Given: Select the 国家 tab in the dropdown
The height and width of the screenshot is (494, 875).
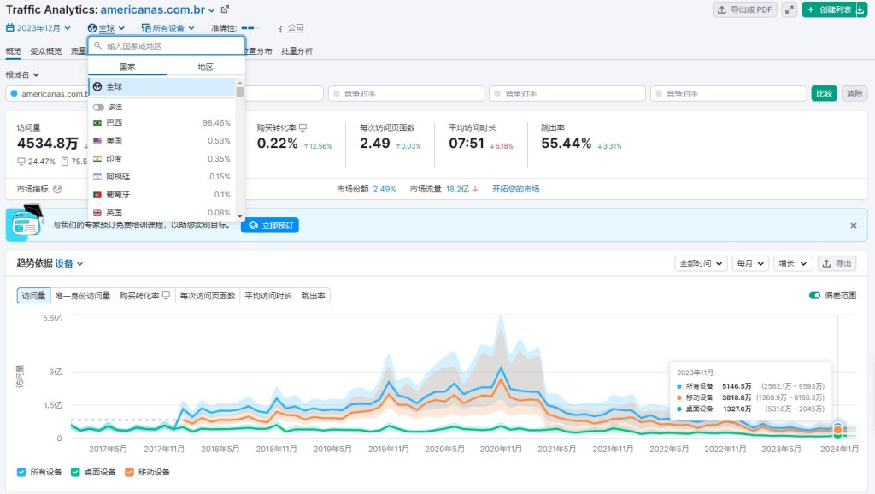Looking at the screenshot, I should tap(127, 67).
